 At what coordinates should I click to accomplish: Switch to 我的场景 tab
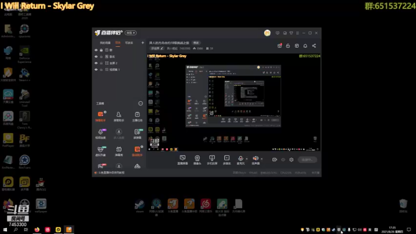[105, 43]
